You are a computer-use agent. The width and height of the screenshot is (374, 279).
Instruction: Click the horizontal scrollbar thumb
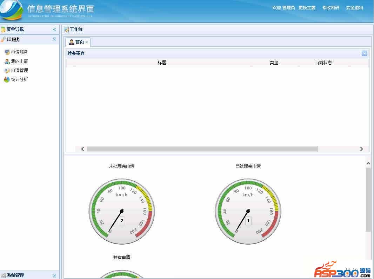(x=202, y=149)
